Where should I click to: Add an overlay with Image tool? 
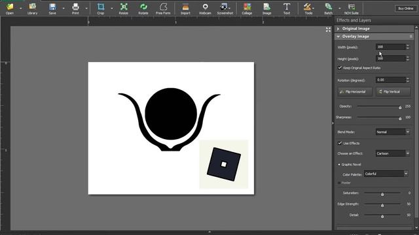pos(266,8)
